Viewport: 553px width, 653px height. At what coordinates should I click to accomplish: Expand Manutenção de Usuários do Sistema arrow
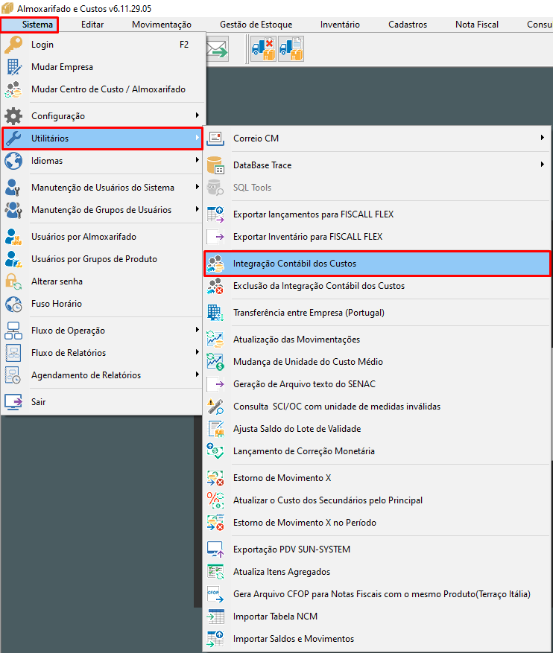(197, 187)
